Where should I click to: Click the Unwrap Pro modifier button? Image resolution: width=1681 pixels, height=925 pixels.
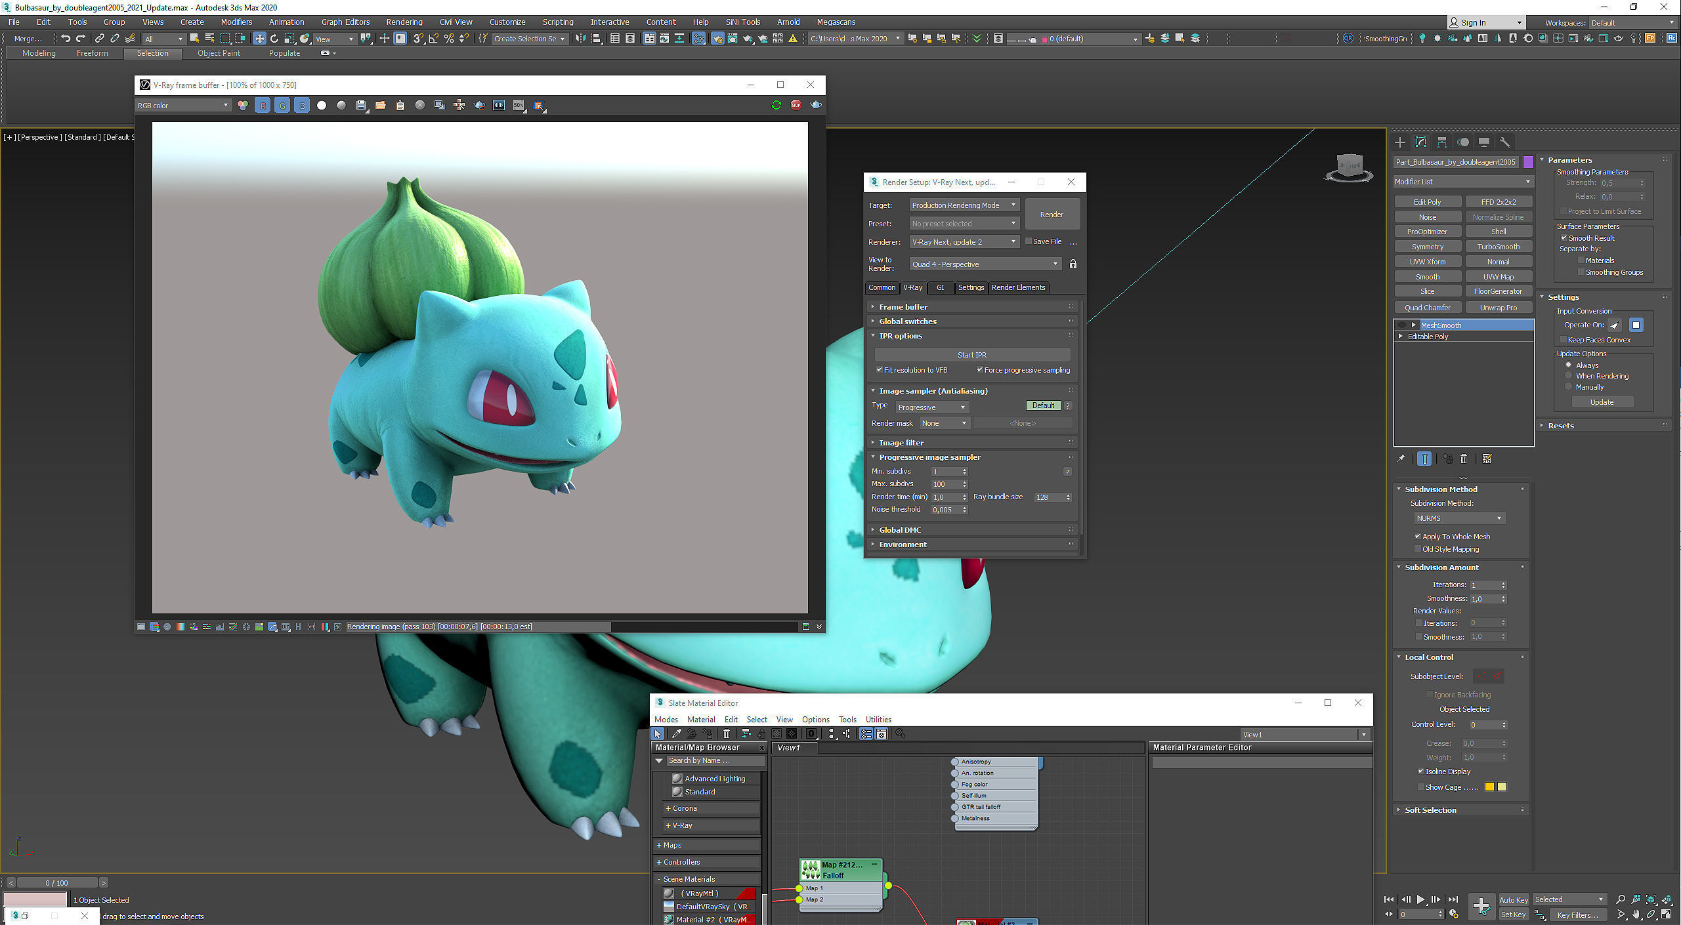(1498, 308)
